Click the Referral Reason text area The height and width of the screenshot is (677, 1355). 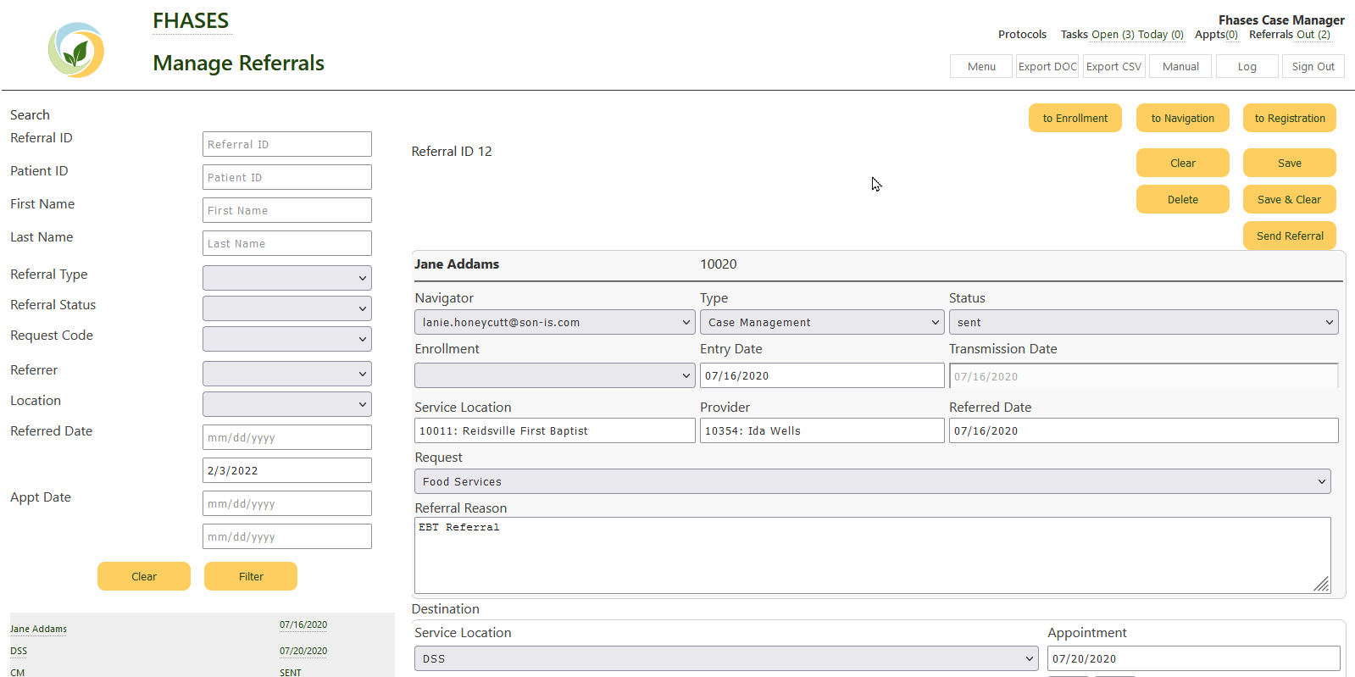click(x=873, y=555)
